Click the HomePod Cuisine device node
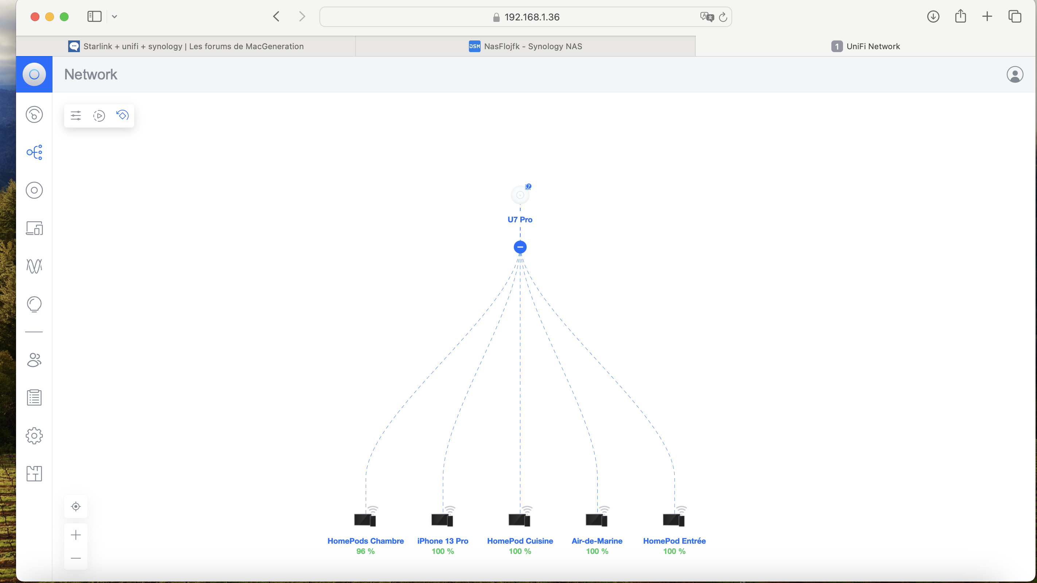Viewport: 1037px width, 583px height. click(x=519, y=519)
